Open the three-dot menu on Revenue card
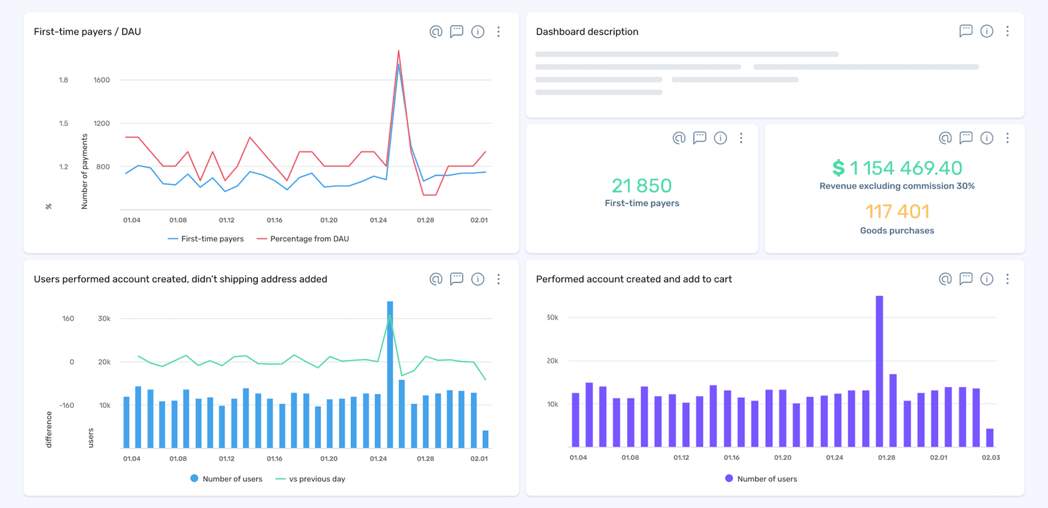 pos(1007,138)
